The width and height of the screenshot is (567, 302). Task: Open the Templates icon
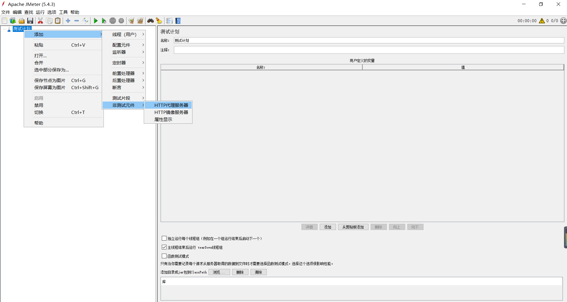(x=13, y=21)
